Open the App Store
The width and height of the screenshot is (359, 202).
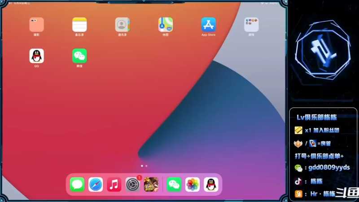point(208,25)
